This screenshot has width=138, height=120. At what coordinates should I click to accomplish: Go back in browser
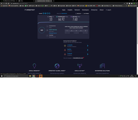(x=1, y=3)
